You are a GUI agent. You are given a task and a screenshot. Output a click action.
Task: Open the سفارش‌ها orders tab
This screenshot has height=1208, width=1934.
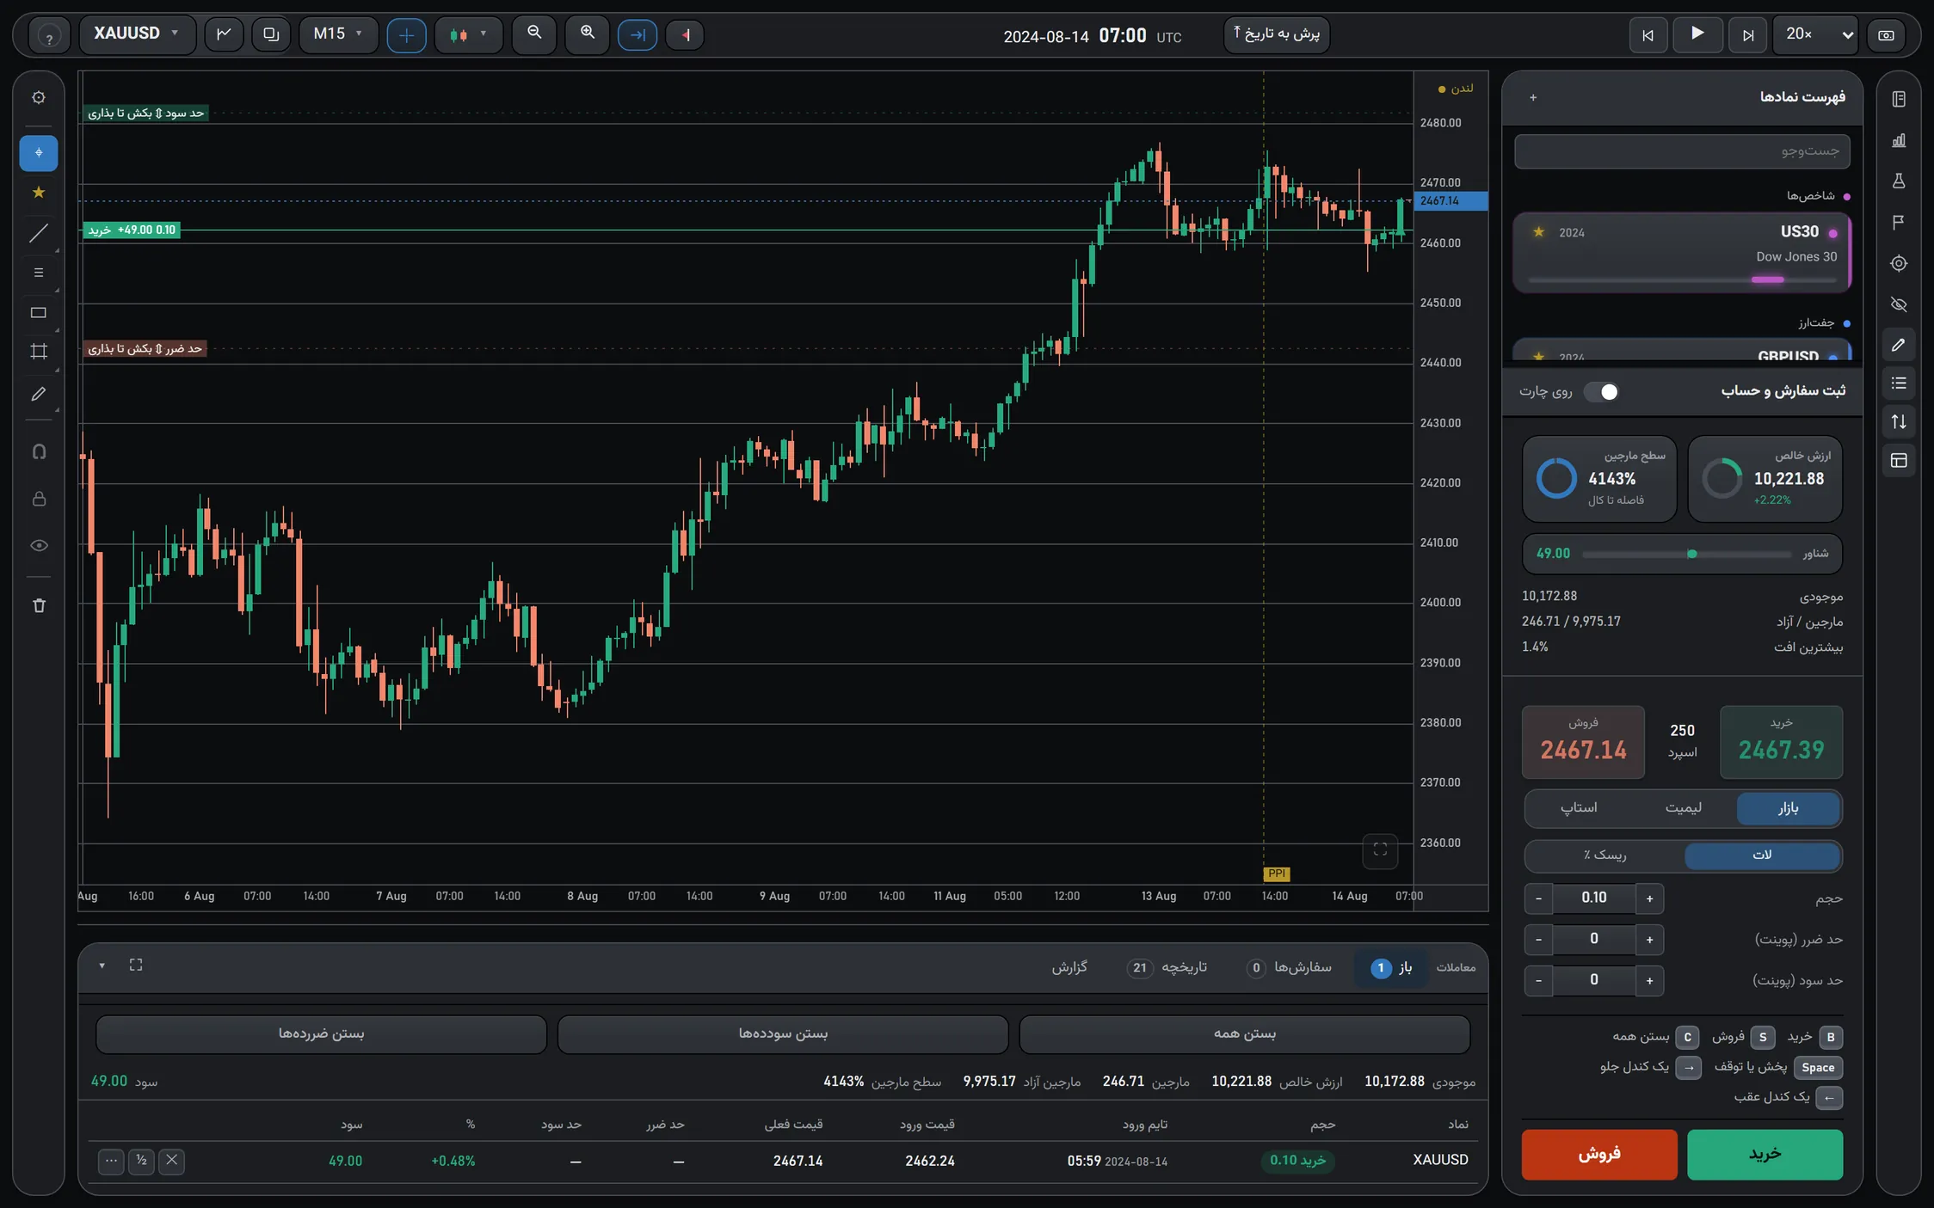(1288, 968)
